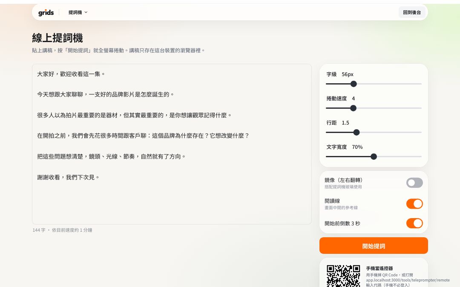Click the 手機當遙控器 heading
The height and width of the screenshot is (287, 460).
(379, 268)
